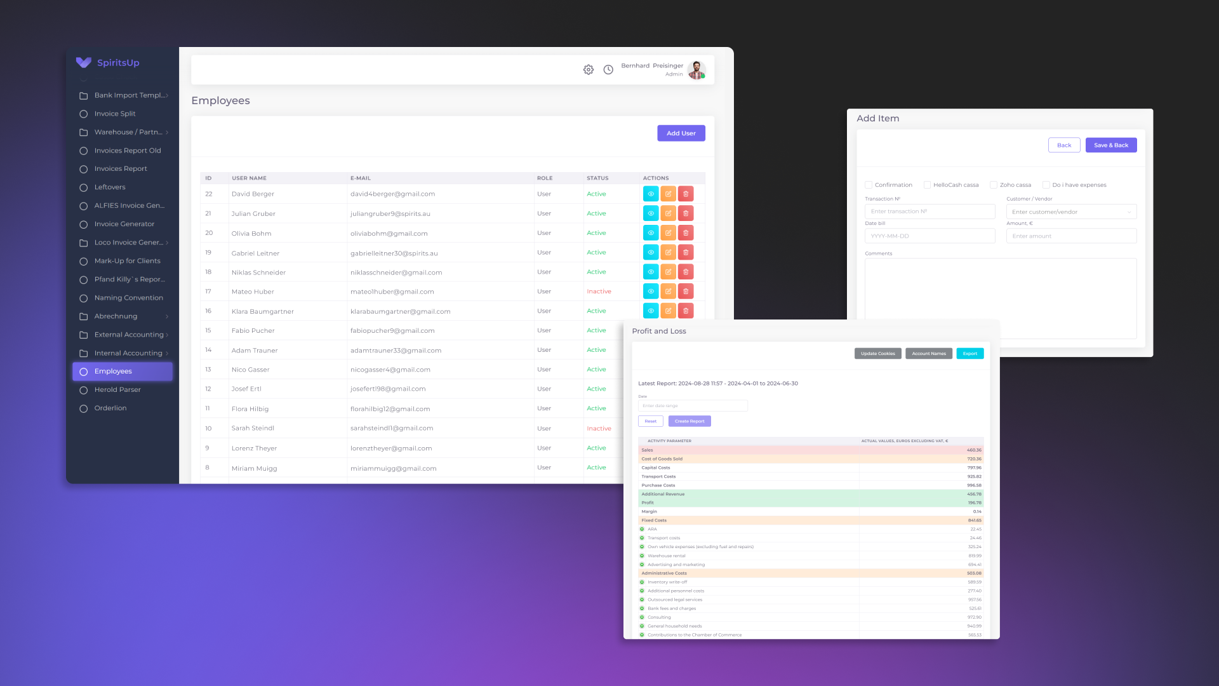This screenshot has width=1219, height=686.
Task: Delete Mateo Huber with trash icon
Action: pos(686,292)
